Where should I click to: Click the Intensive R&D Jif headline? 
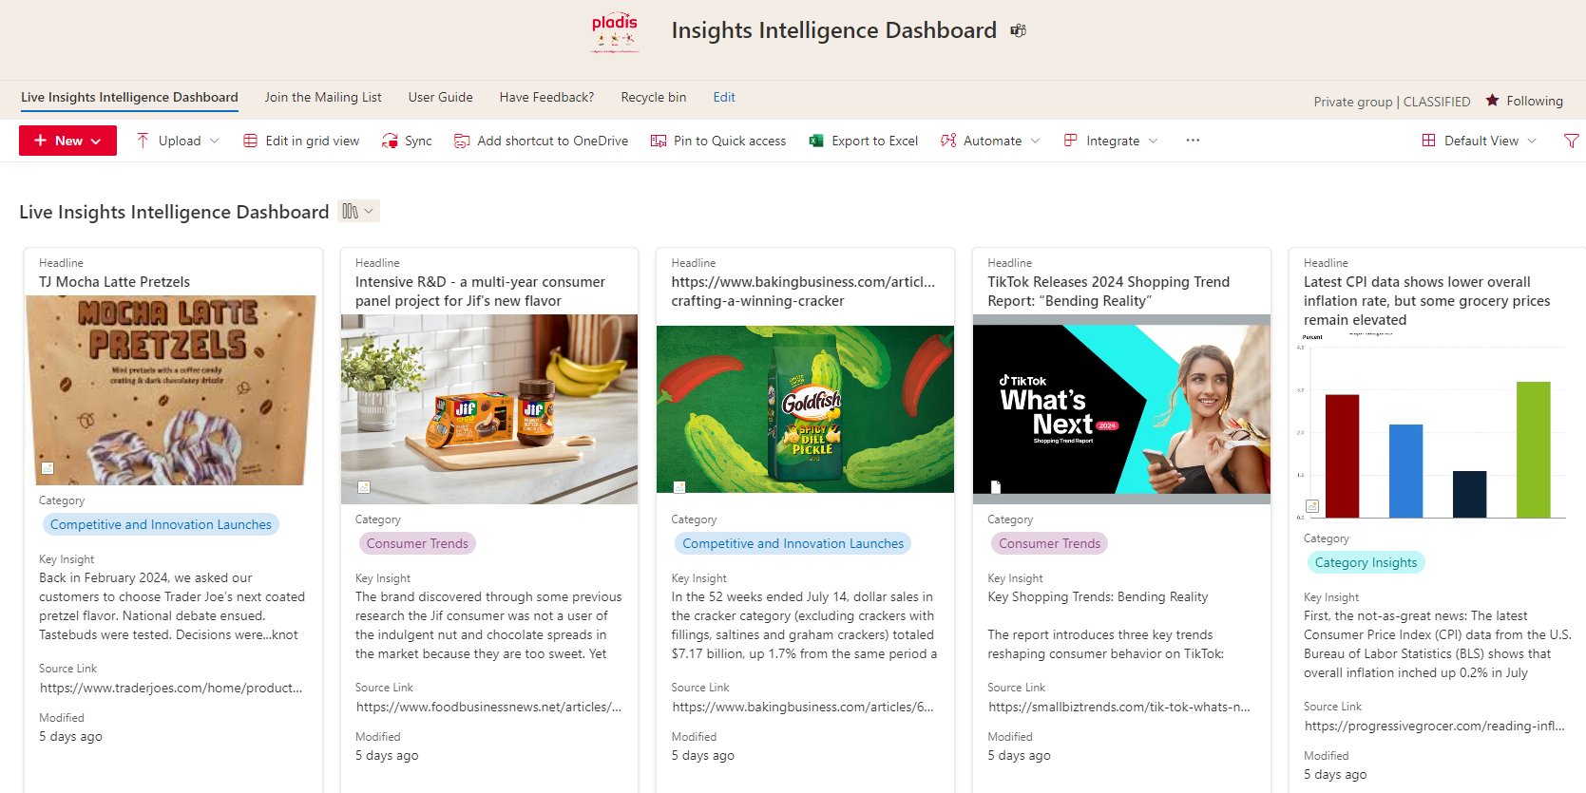pyautogui.click(x=480, y=292)
